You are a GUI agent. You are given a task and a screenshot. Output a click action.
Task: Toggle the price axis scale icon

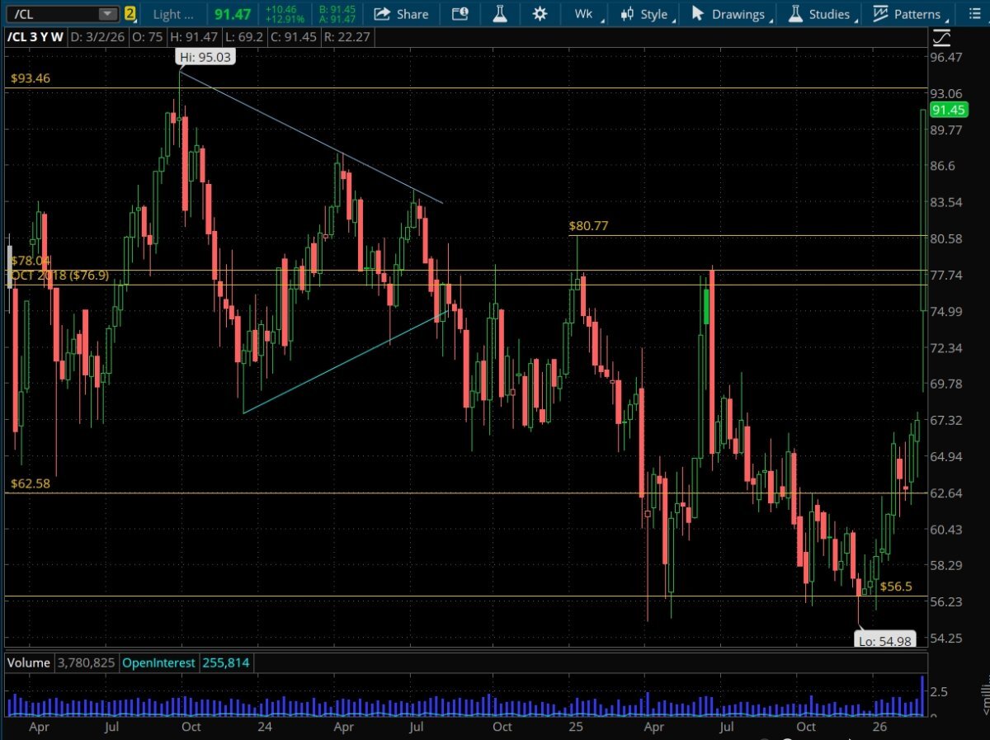click(941, 38)
